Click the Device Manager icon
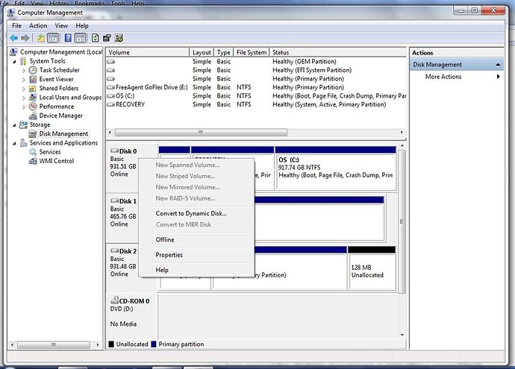 pos(33,116)
